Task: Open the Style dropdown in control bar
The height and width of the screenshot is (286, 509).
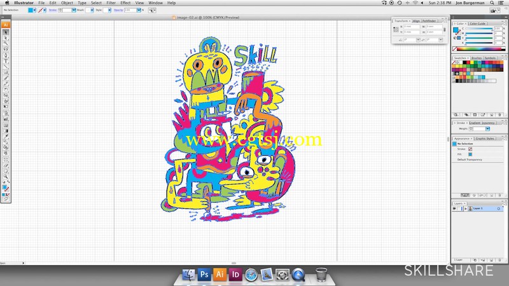Action: (x=109, y=10)
